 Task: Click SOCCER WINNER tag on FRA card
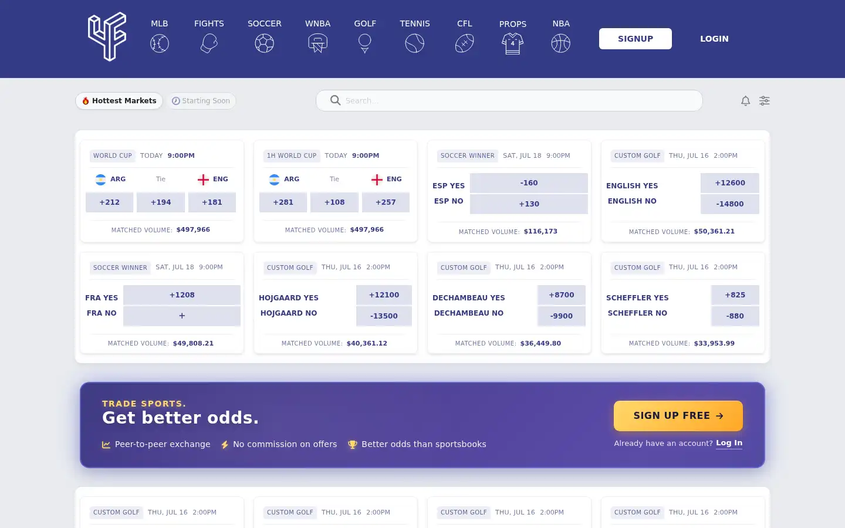pyautogui.click(x=120, y=268)
